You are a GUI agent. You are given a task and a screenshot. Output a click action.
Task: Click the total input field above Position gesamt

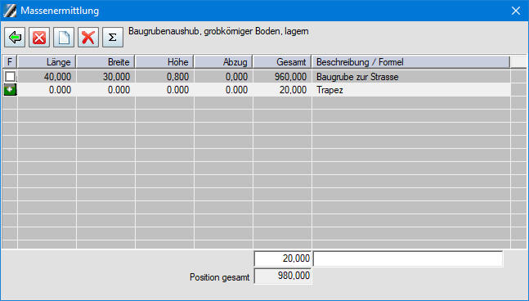pos(282,258)
